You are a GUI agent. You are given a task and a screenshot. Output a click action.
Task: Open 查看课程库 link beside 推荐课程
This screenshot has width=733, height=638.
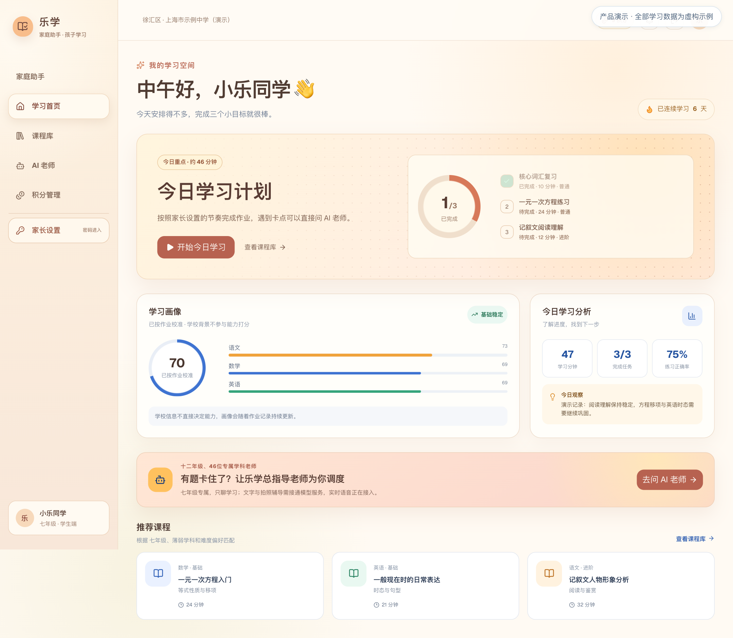coord(695,539)
